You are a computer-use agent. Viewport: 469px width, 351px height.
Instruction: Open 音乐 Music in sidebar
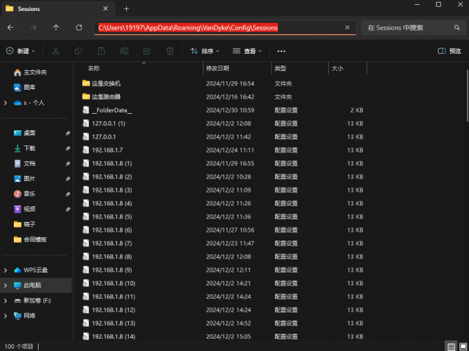click(25, 194)
